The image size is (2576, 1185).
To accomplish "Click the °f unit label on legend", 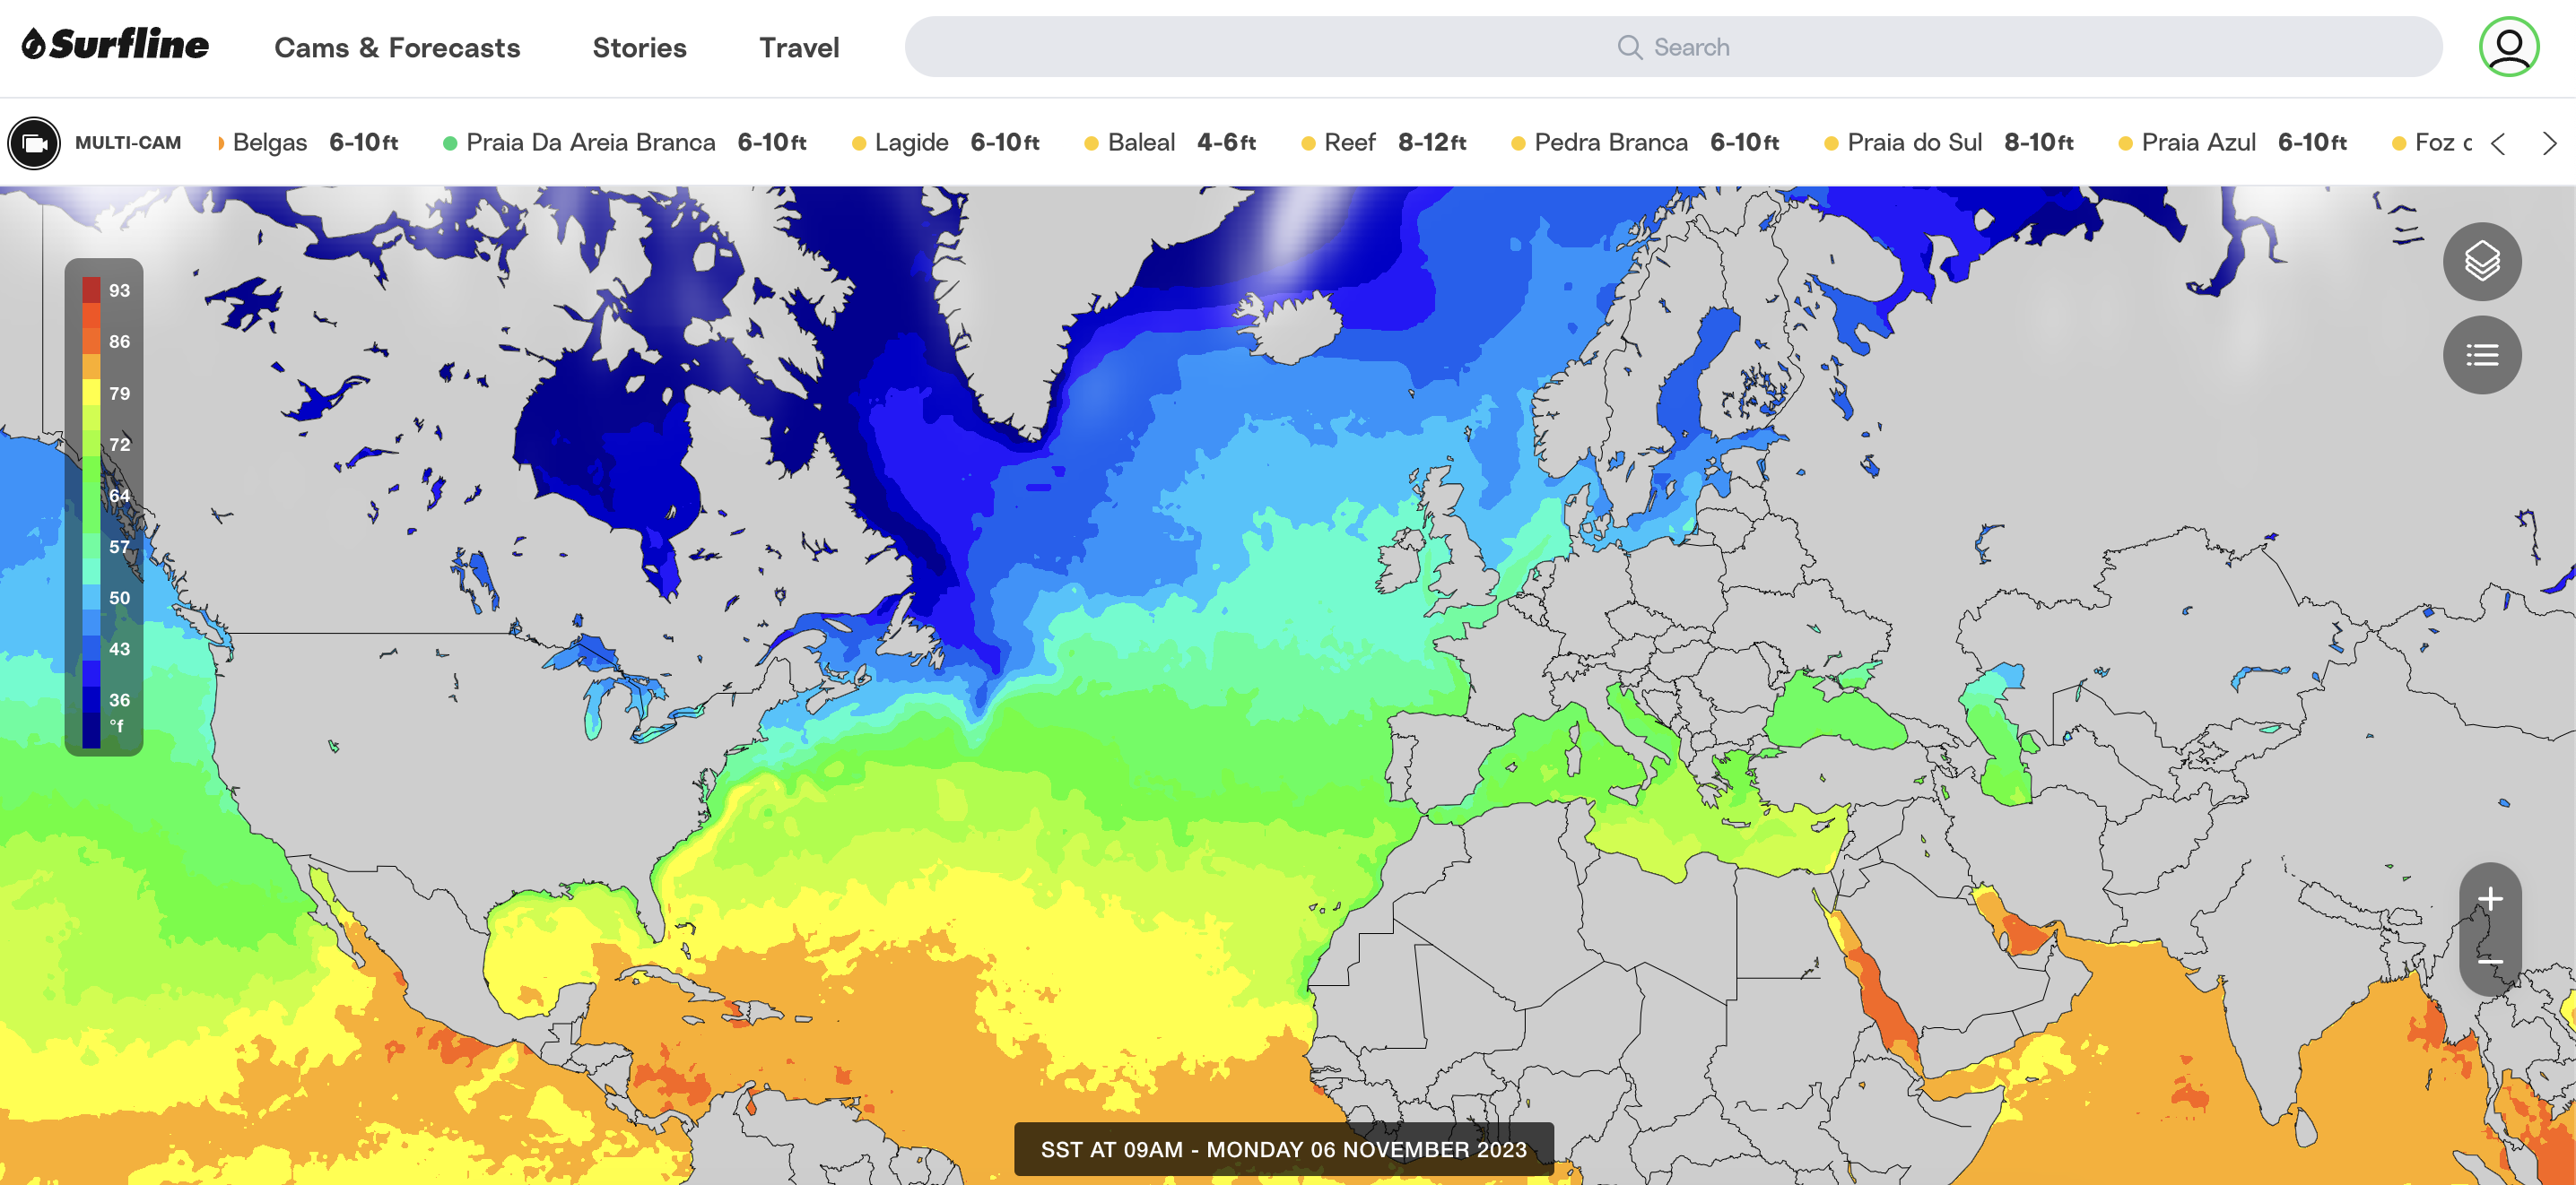I will point(117,725).
